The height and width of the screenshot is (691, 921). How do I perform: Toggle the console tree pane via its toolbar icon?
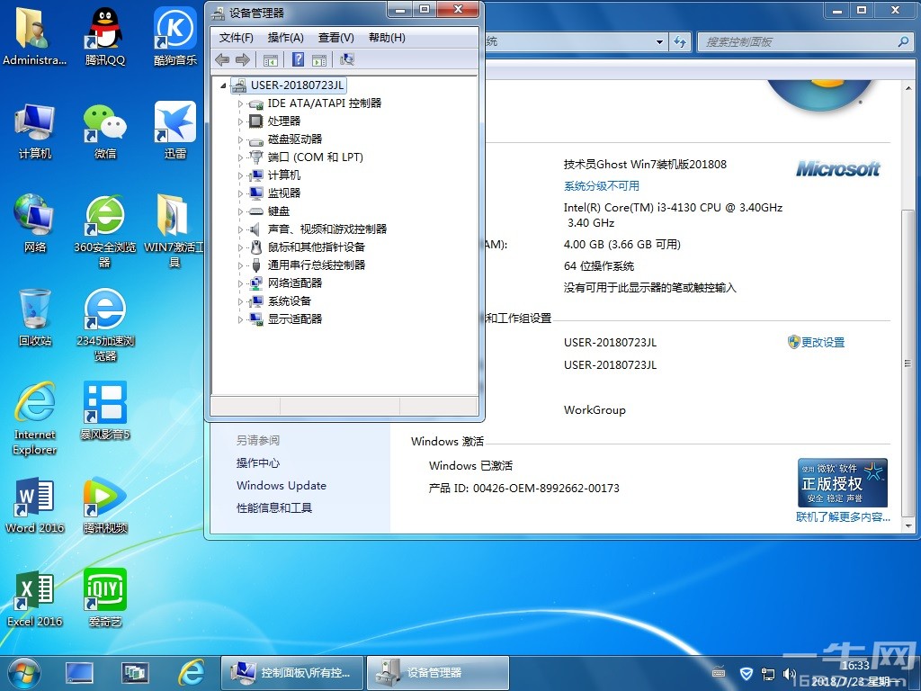[271, 59]
